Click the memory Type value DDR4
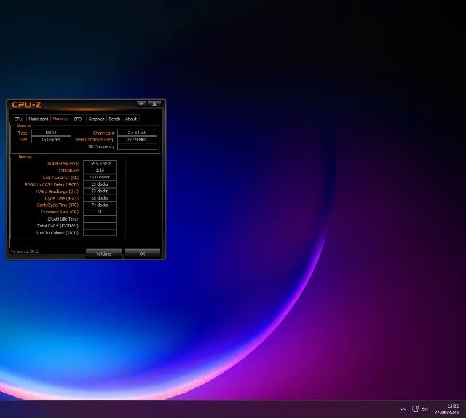Image resolution: width=466 pixels, height=418 pixels. 51,133
